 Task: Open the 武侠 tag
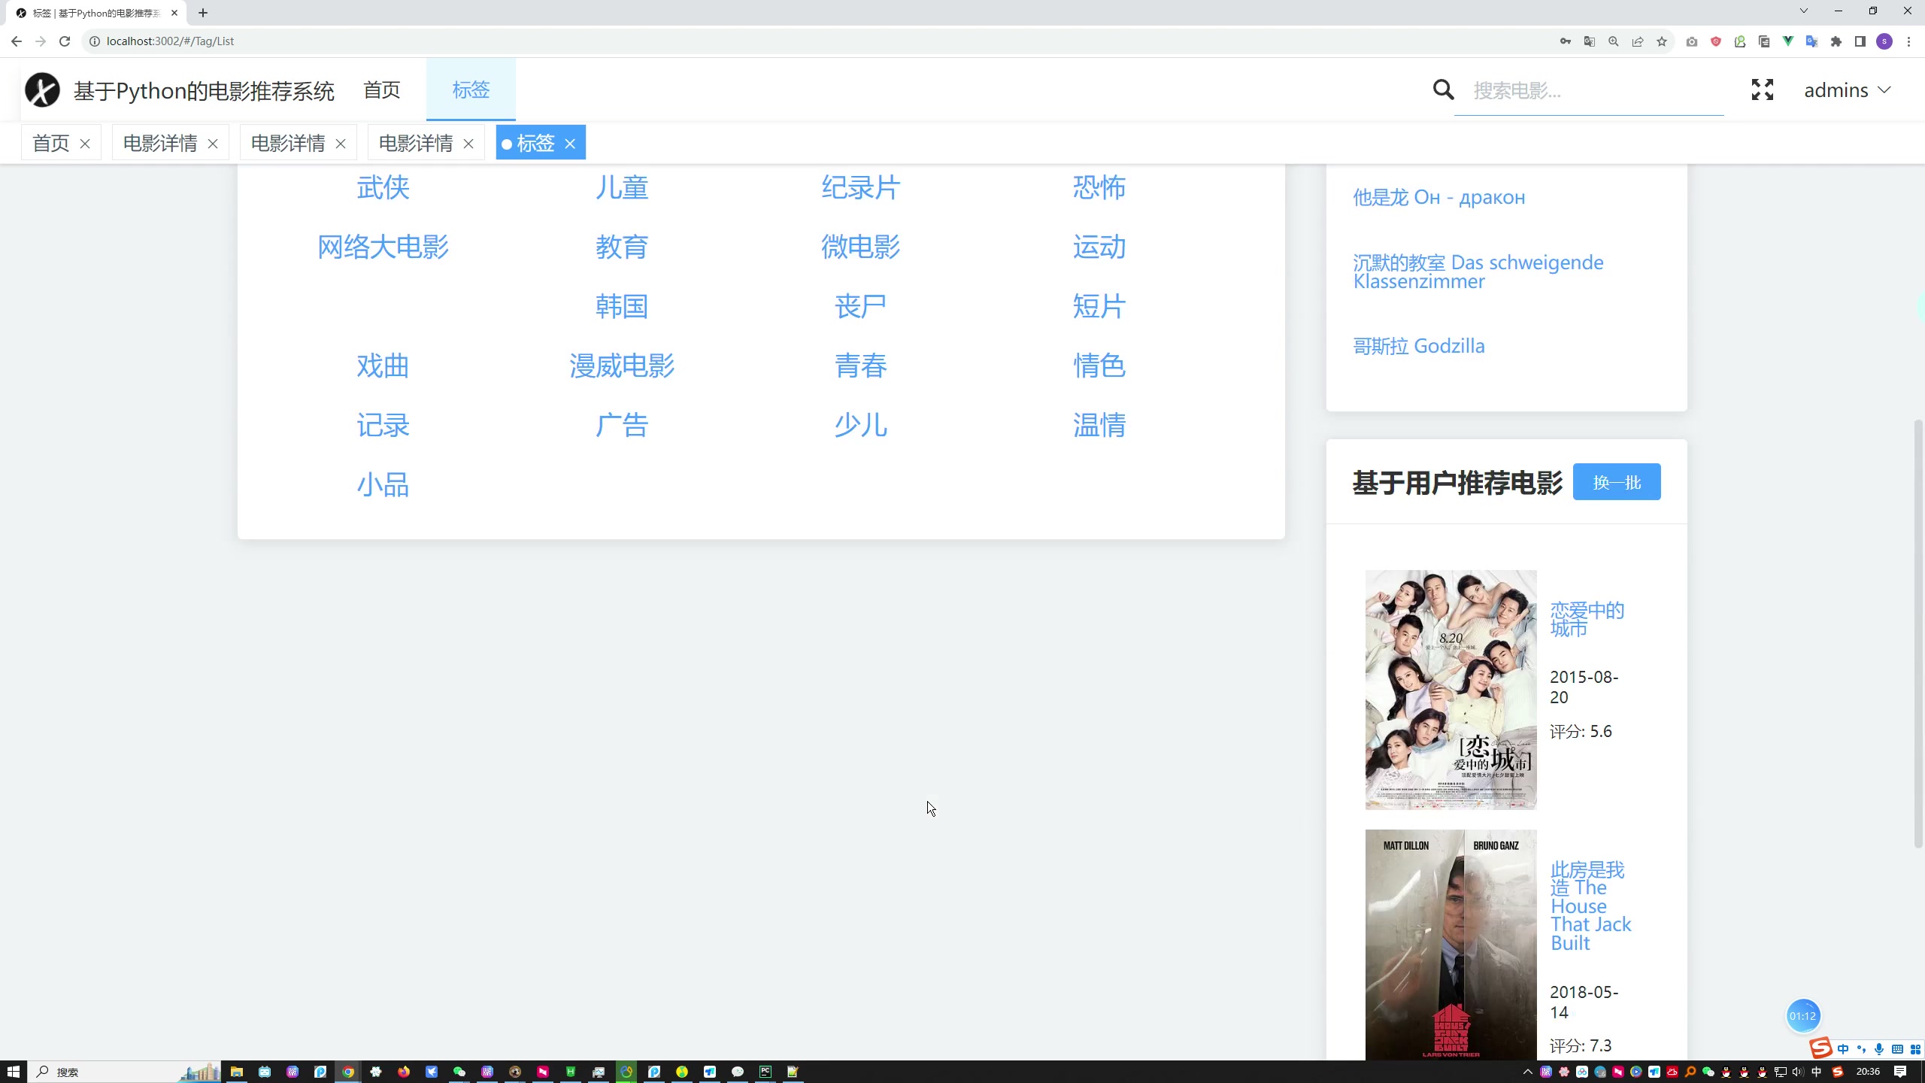pyautogui.click(x=383, y=187)
